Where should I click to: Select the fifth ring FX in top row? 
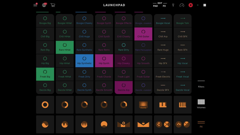[123, 105]
